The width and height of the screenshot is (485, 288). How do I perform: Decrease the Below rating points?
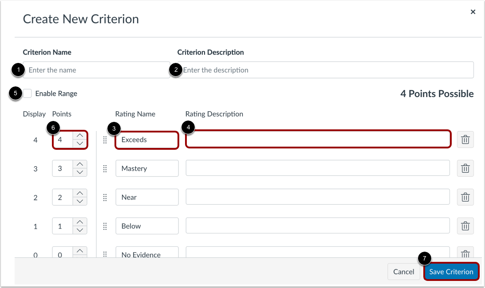pyautogui.click(x=79, y=230)
